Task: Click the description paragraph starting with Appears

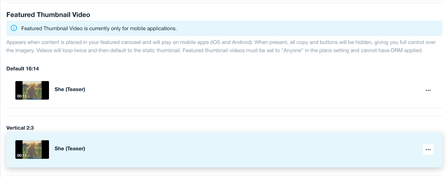Action: click(112, 42)
